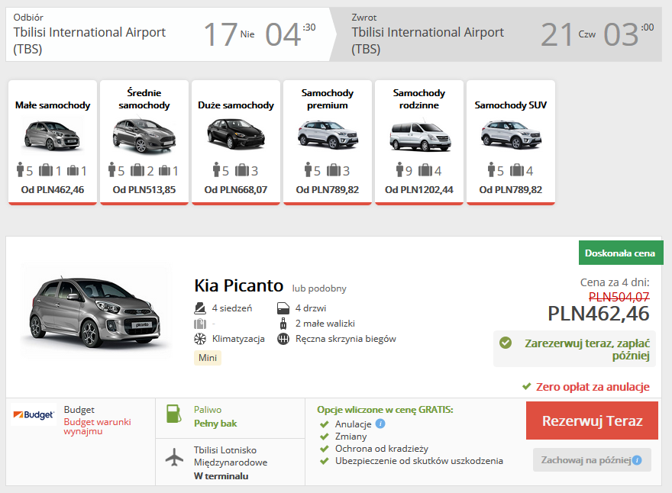Show the Samochody SUV category
Screen dimensions: 672x493
coord(511,143)
